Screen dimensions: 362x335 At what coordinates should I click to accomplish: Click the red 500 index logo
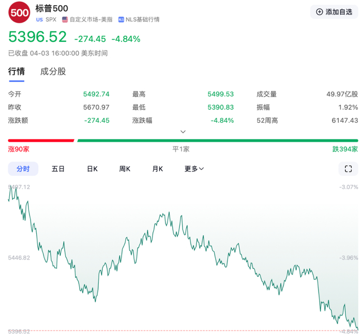pyautogui.click(x=20, y=12)
